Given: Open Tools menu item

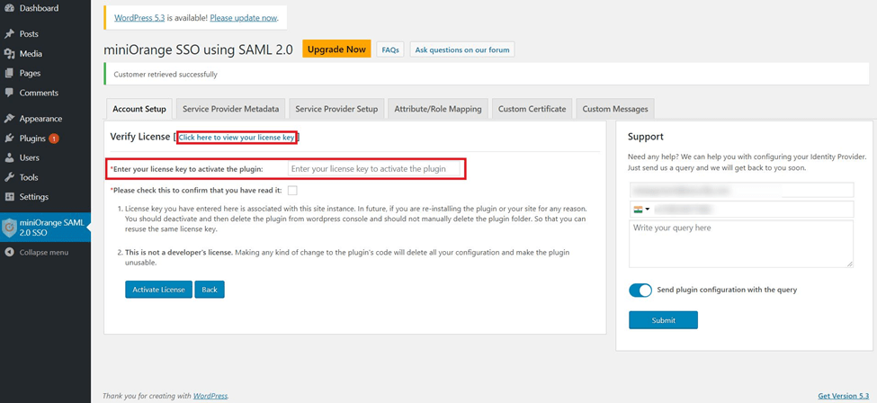Looking at the screenshot, I should 45,177.
